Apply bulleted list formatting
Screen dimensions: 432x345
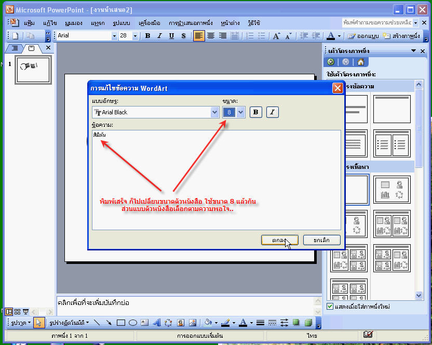pos(262,36)
